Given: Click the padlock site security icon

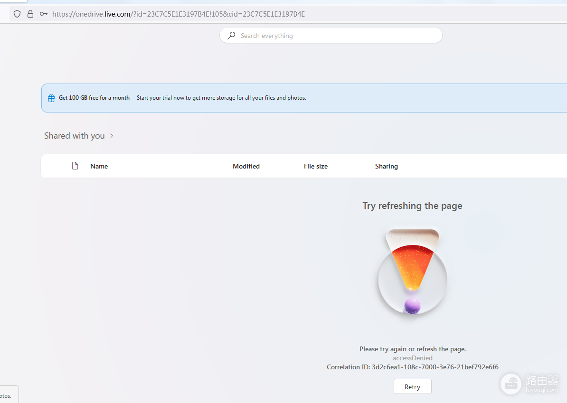Looking at the screenshot, I should pyautogui.click(x=30, y=14).
